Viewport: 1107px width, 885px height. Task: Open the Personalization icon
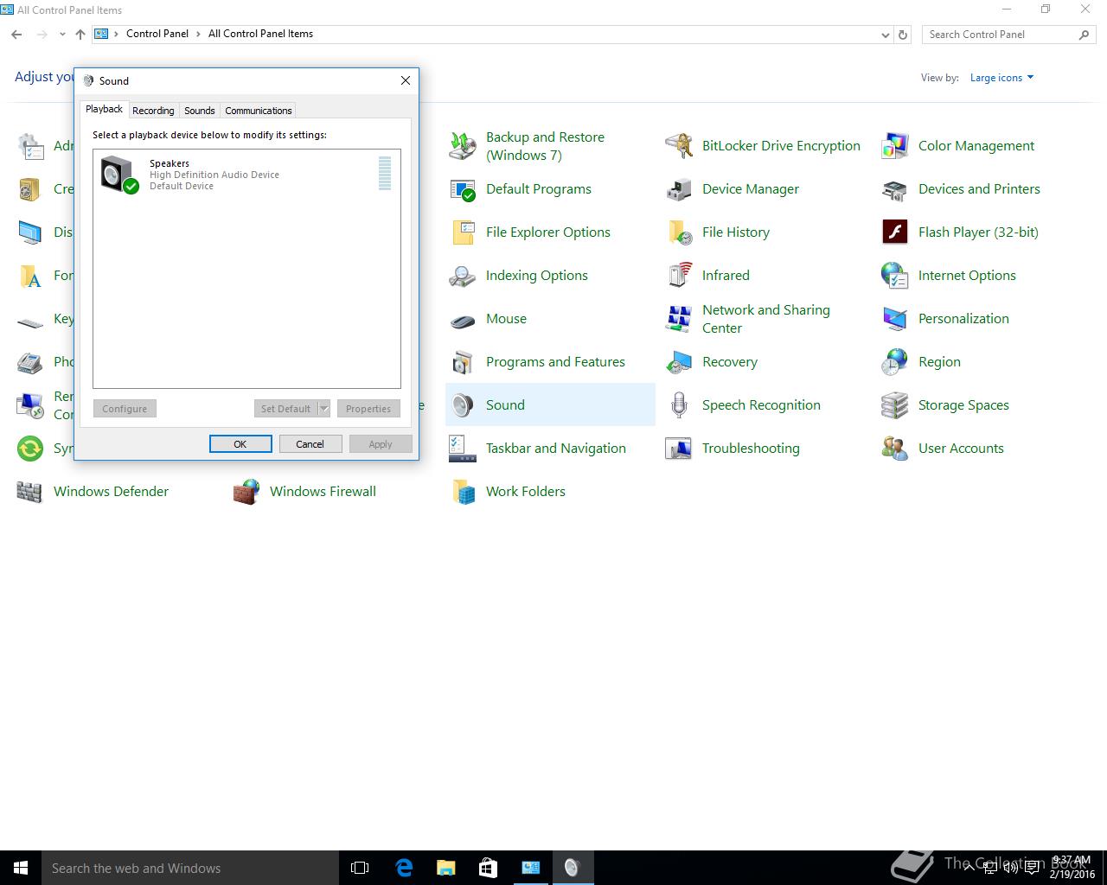pyautogui.click(x=895, y=319)
